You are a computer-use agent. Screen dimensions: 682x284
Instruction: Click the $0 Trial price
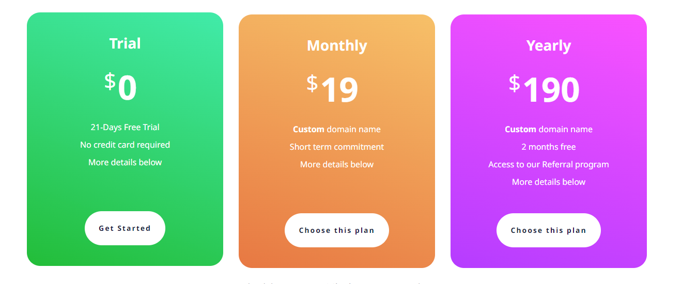click(x=121, y=87)
